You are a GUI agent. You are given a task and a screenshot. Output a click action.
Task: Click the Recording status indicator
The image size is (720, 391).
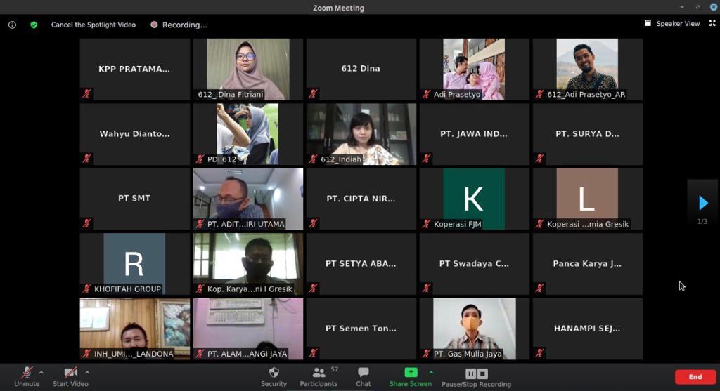[x=179, y=25]
